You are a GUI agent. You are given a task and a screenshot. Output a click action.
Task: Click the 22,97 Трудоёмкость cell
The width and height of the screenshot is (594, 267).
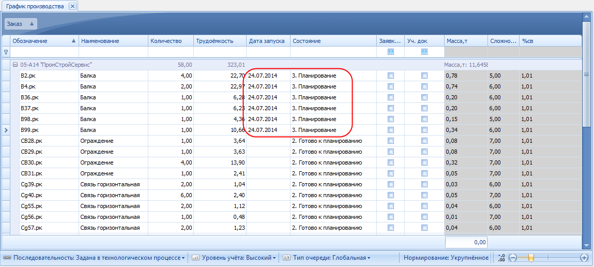[x=220, y=86]
